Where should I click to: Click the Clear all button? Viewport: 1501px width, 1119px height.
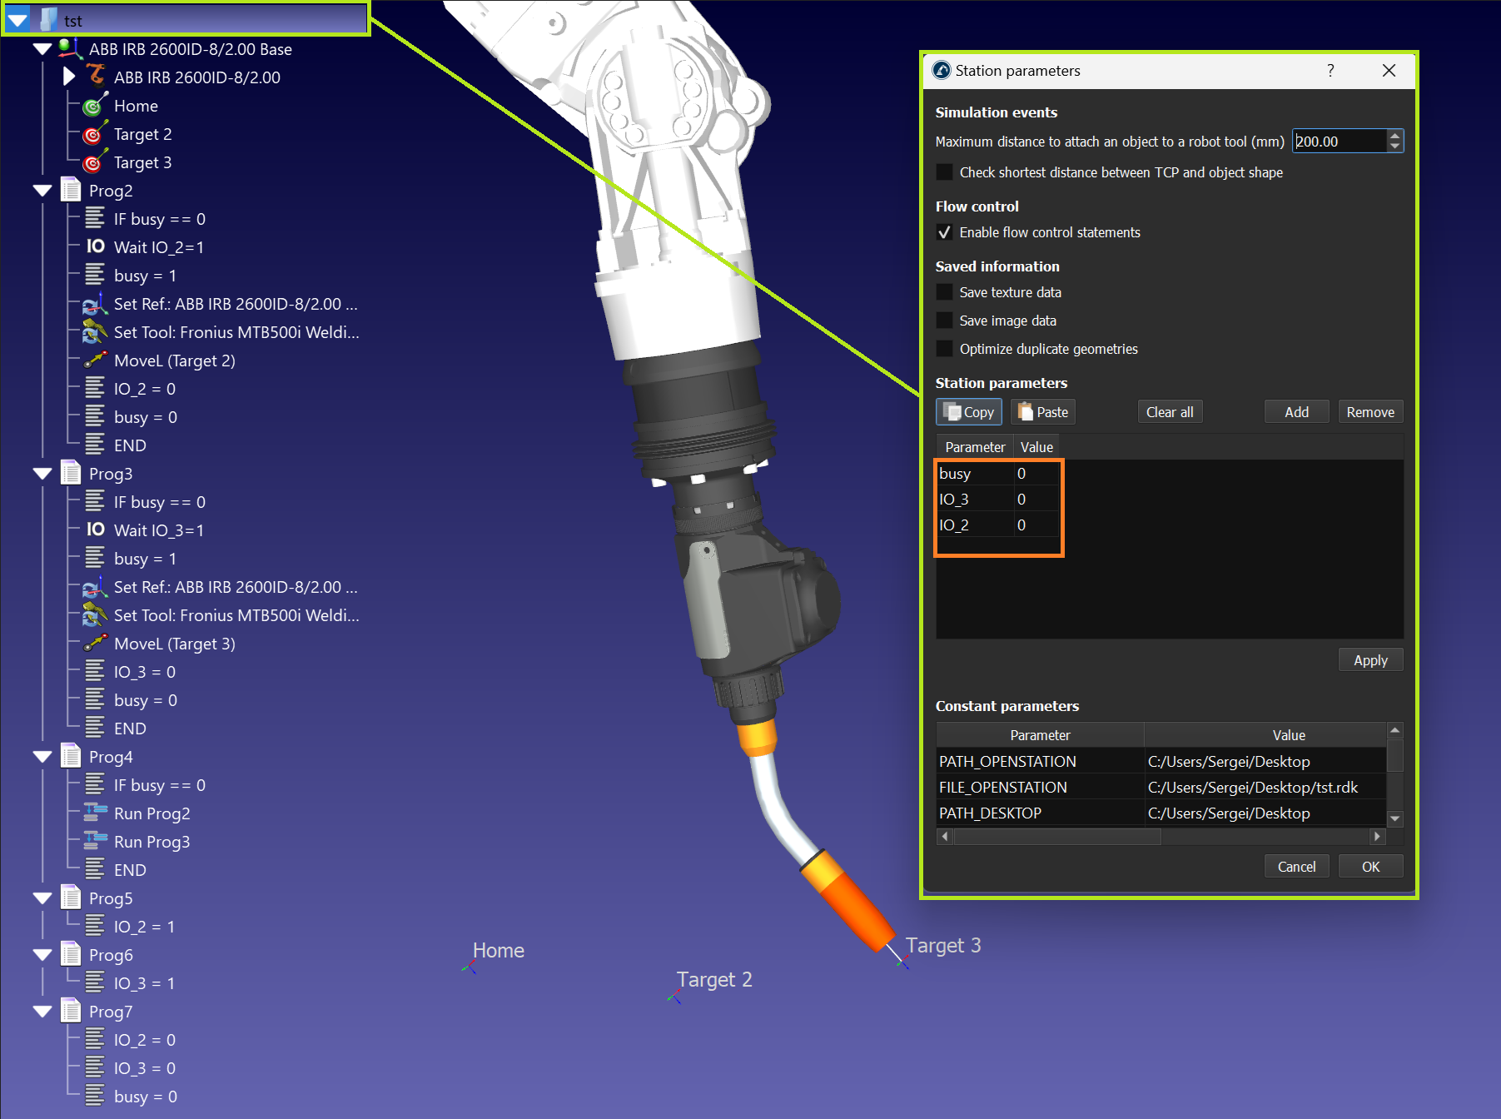(1169, 412)
